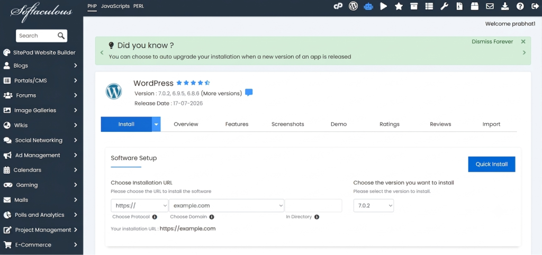This screenshot has height=255, width=542.
Task: Expand the Calendars category
Action: (41, 170)
